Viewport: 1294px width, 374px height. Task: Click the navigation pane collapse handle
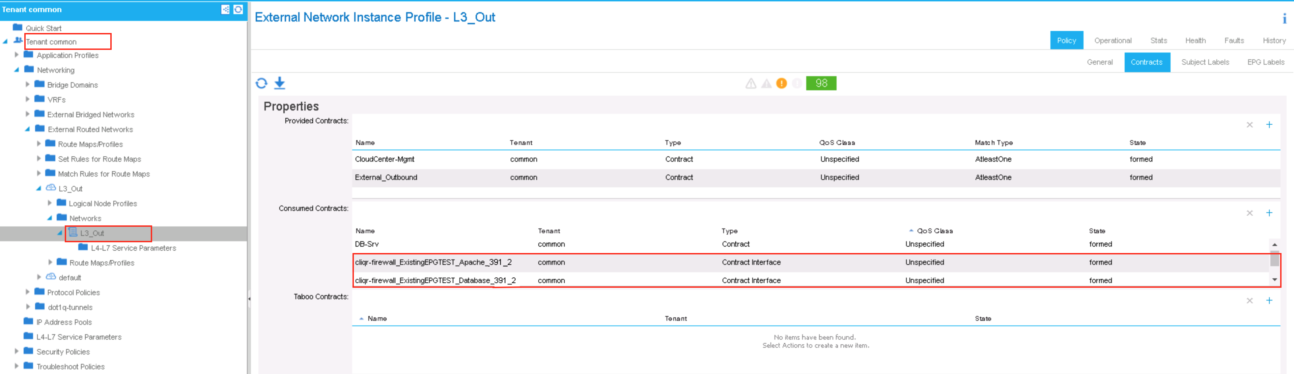coord(249,298)
